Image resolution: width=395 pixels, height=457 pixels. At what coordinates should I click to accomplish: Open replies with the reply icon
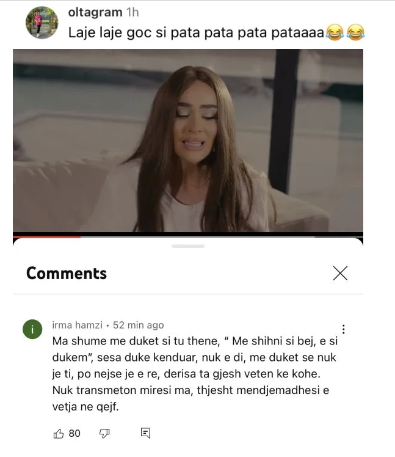pos(145,433)
